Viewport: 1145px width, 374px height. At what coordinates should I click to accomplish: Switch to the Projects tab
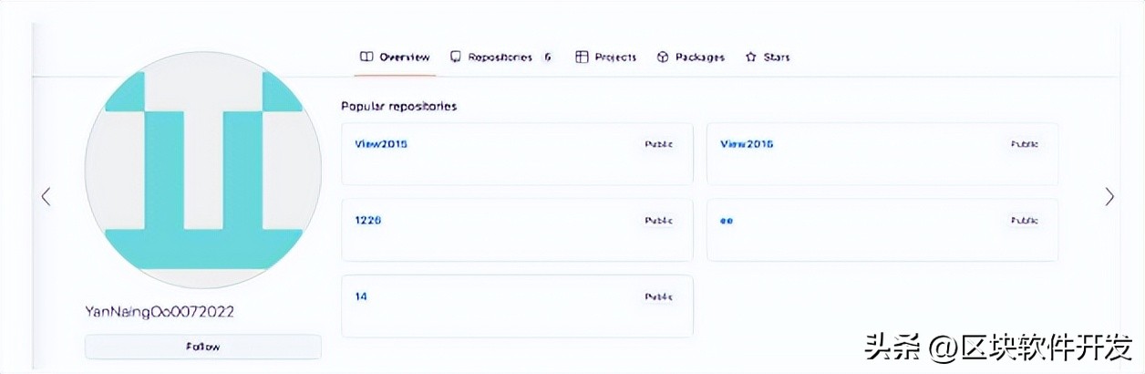pyautogui.click(x=606, y=57)
